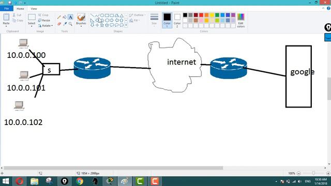Click the taskbar volume speaker icon
331x186 pixels.
[300, 181]
